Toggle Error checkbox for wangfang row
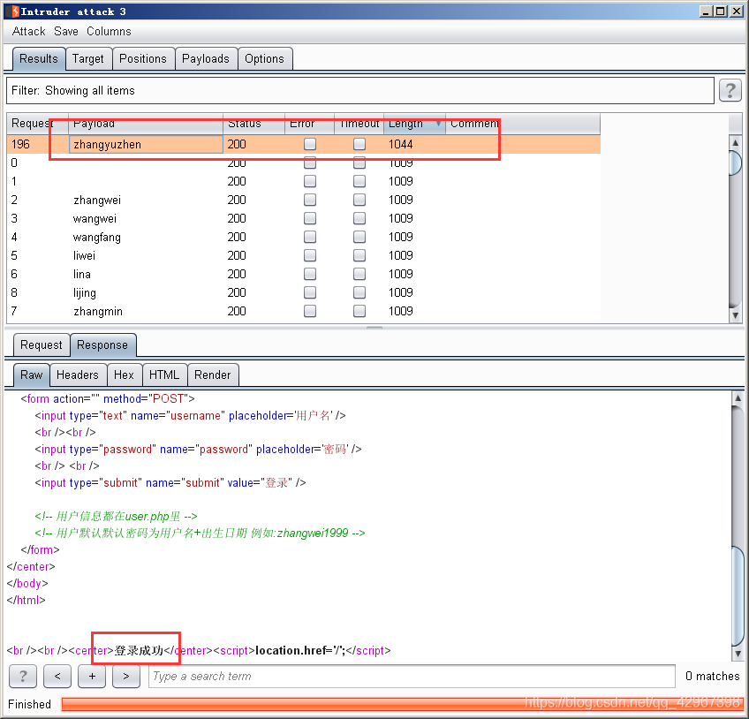 pos(310,237)
